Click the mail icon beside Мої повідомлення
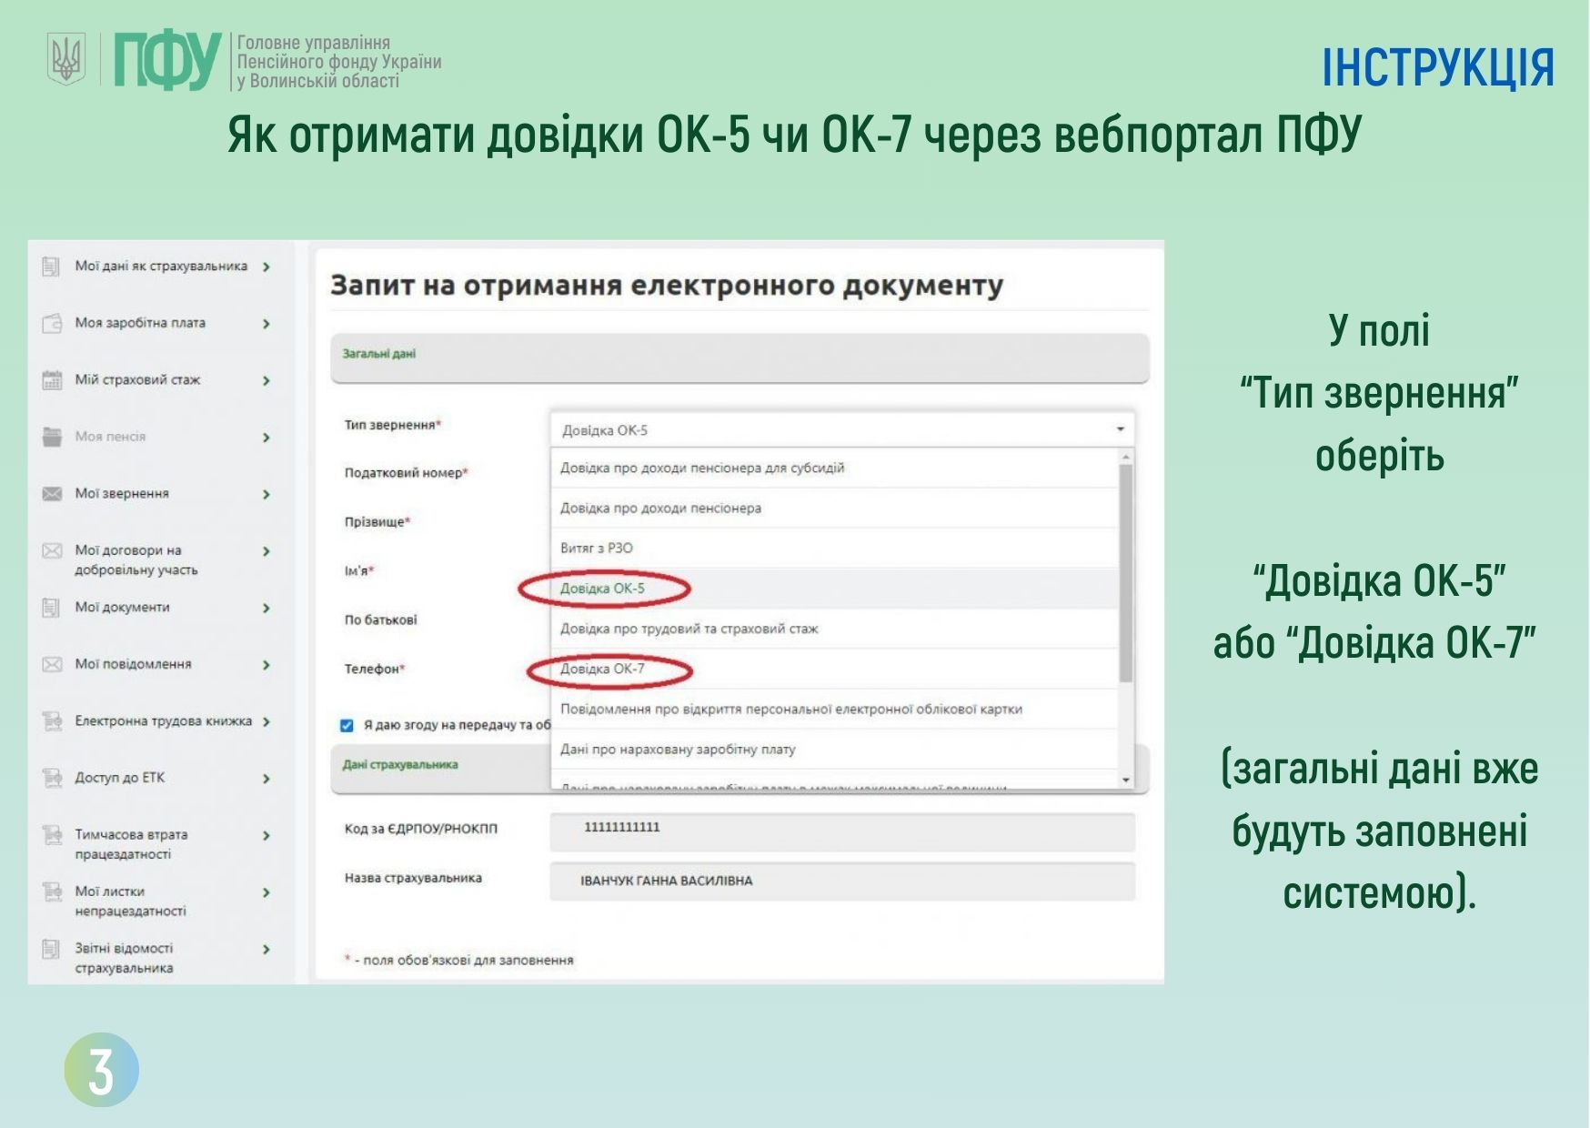 pos(52,665)
